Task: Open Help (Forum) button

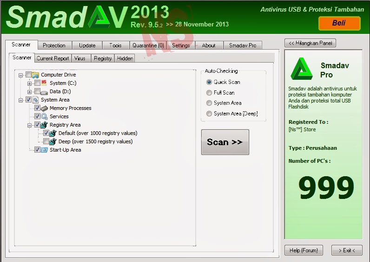Action: point(304,250)
